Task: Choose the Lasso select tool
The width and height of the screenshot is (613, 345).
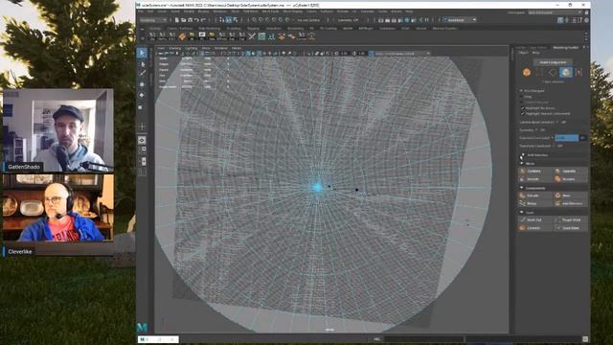Action: 142,63
